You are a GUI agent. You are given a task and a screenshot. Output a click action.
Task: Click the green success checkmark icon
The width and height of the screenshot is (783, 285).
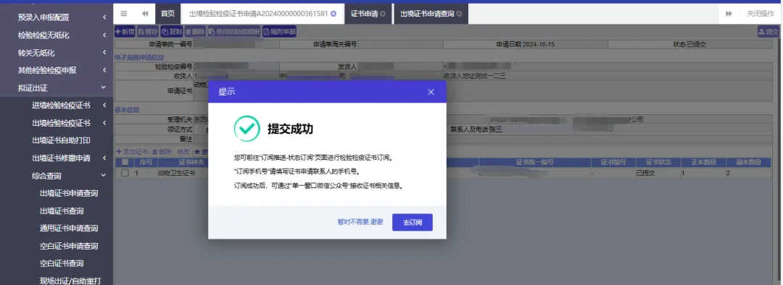[247, 129]
